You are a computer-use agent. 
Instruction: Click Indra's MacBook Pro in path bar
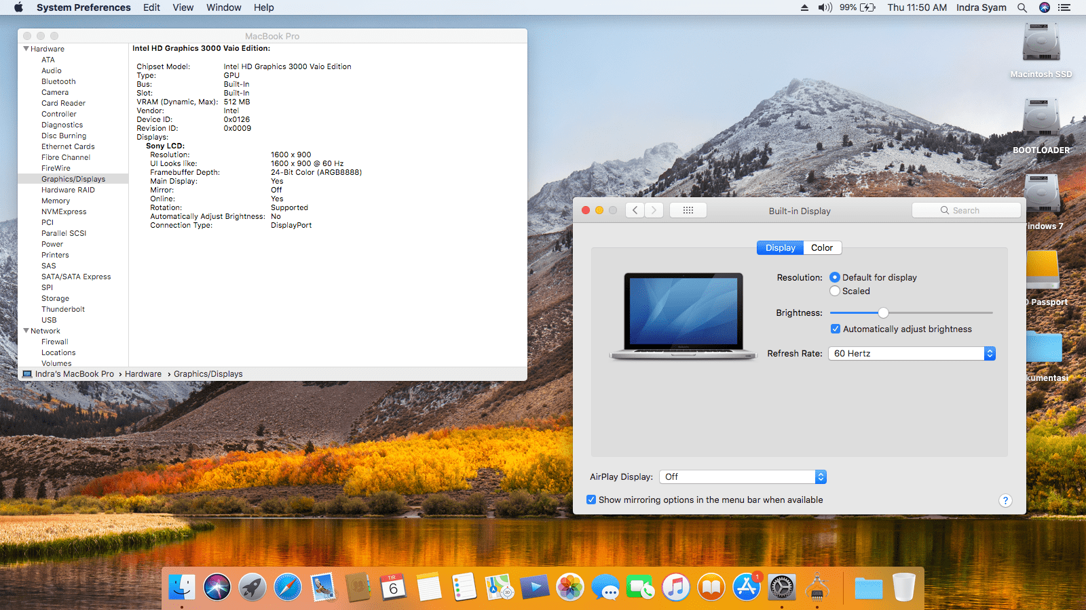[69, 374]
